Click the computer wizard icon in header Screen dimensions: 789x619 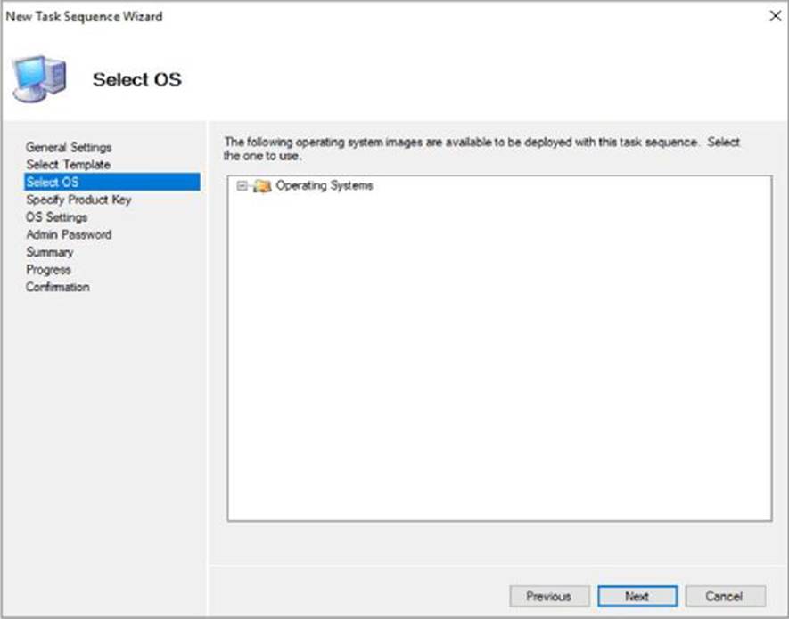pyautogui.click(x=38, y=77)
